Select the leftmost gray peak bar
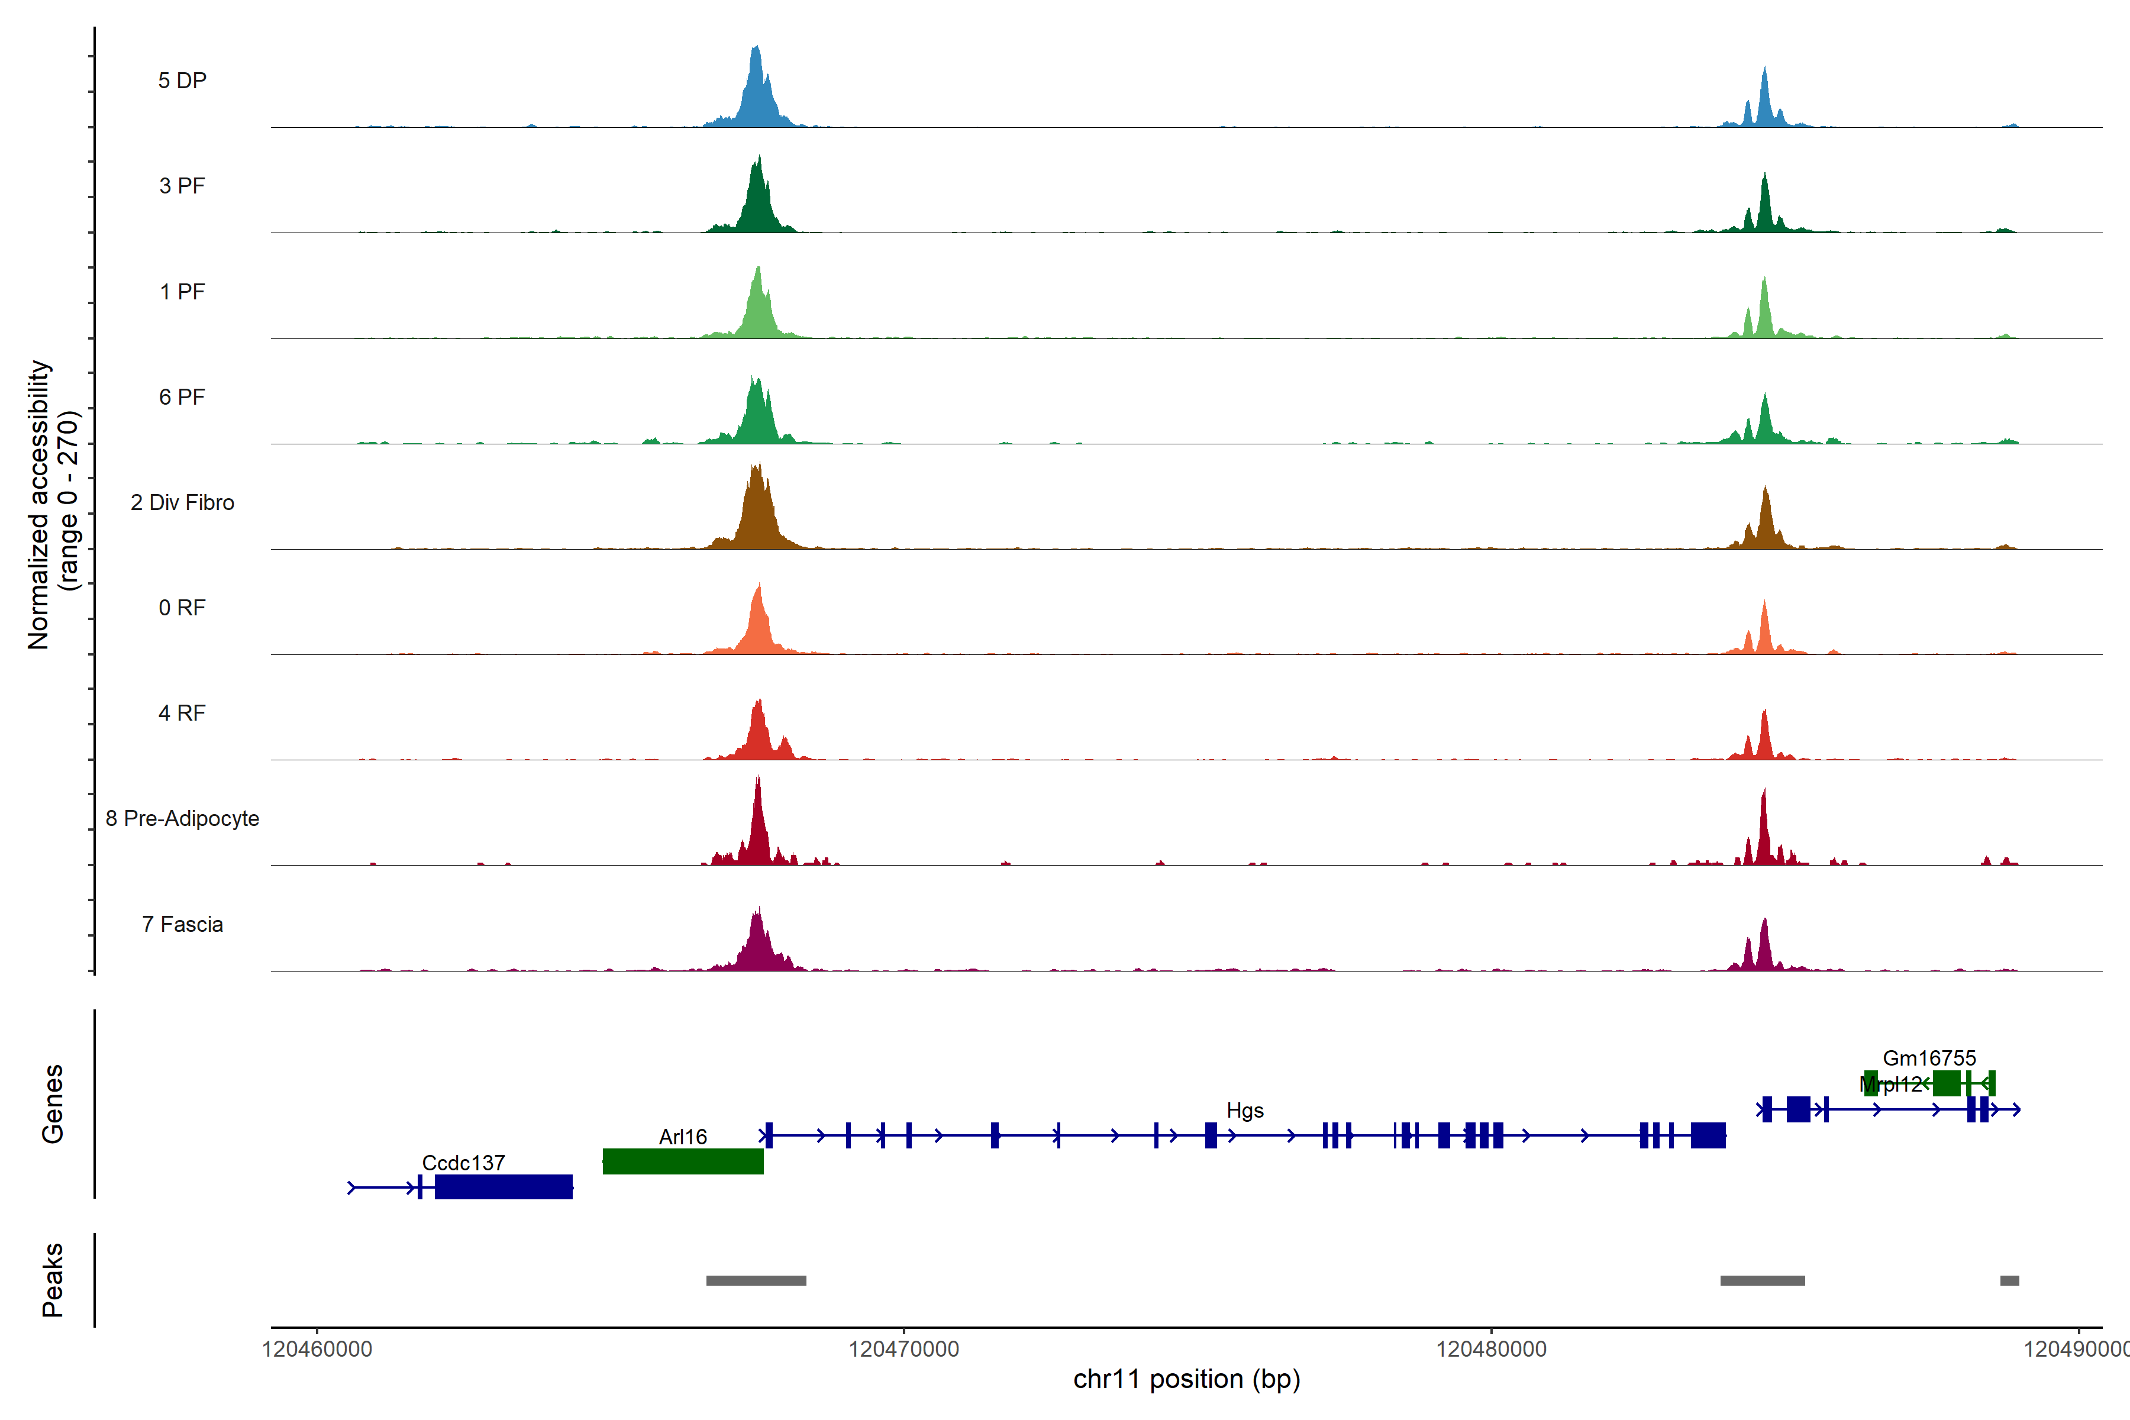The image size is (2130, 1420). pyautogui.click(x=756, y=1280)
